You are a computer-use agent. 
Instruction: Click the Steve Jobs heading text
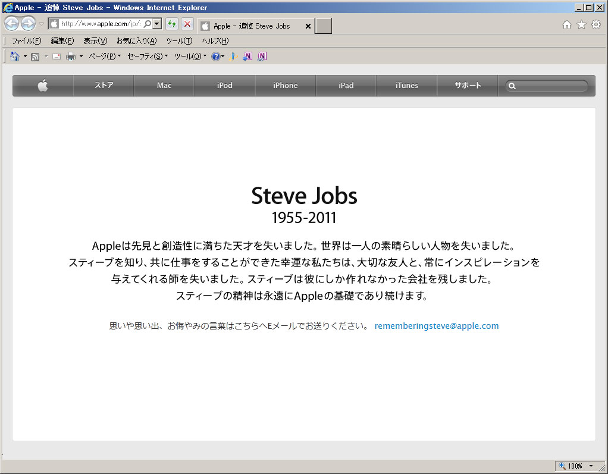304,196
